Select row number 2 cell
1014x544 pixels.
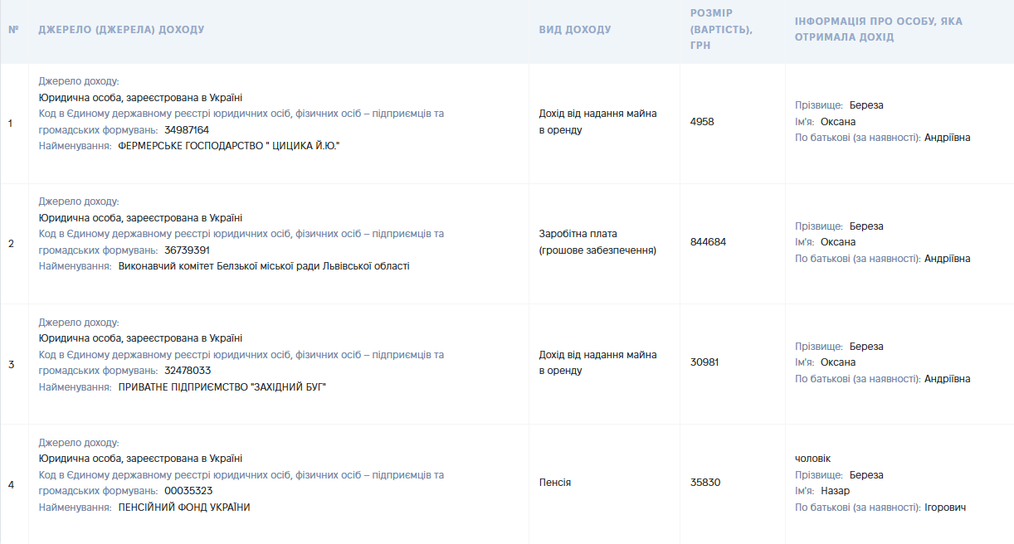pos(11,244)
